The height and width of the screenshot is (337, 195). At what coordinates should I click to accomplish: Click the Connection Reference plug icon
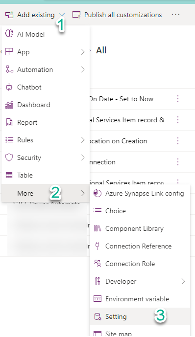(97, 246)
